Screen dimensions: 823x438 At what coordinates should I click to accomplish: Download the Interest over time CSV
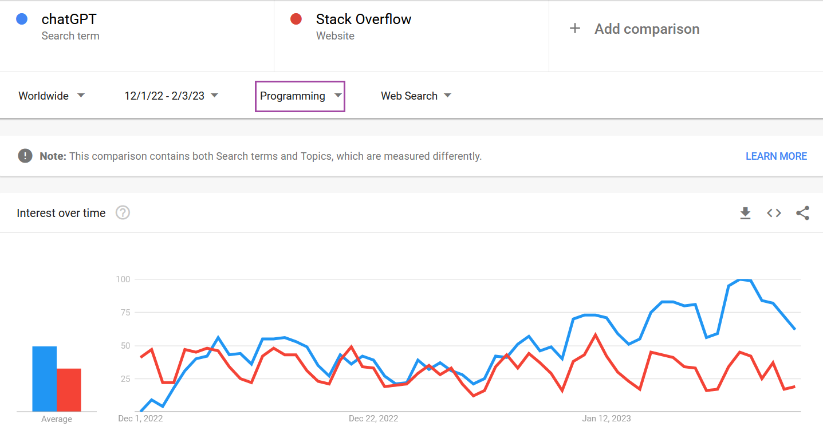[745, 213]
